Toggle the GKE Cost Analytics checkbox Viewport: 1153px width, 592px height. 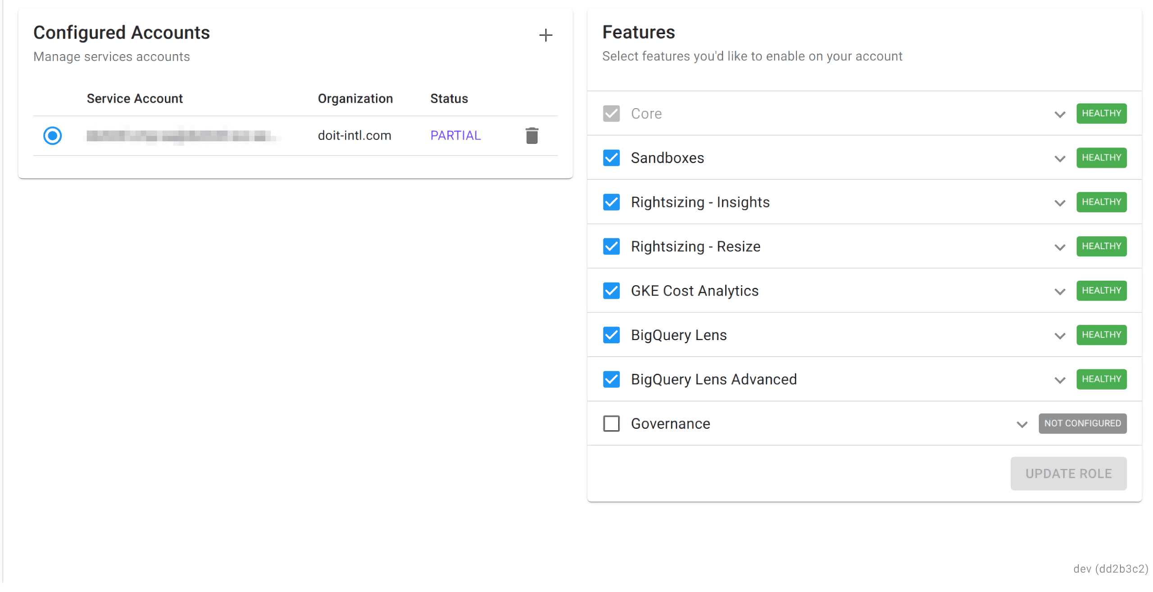(x=611, y=291)
